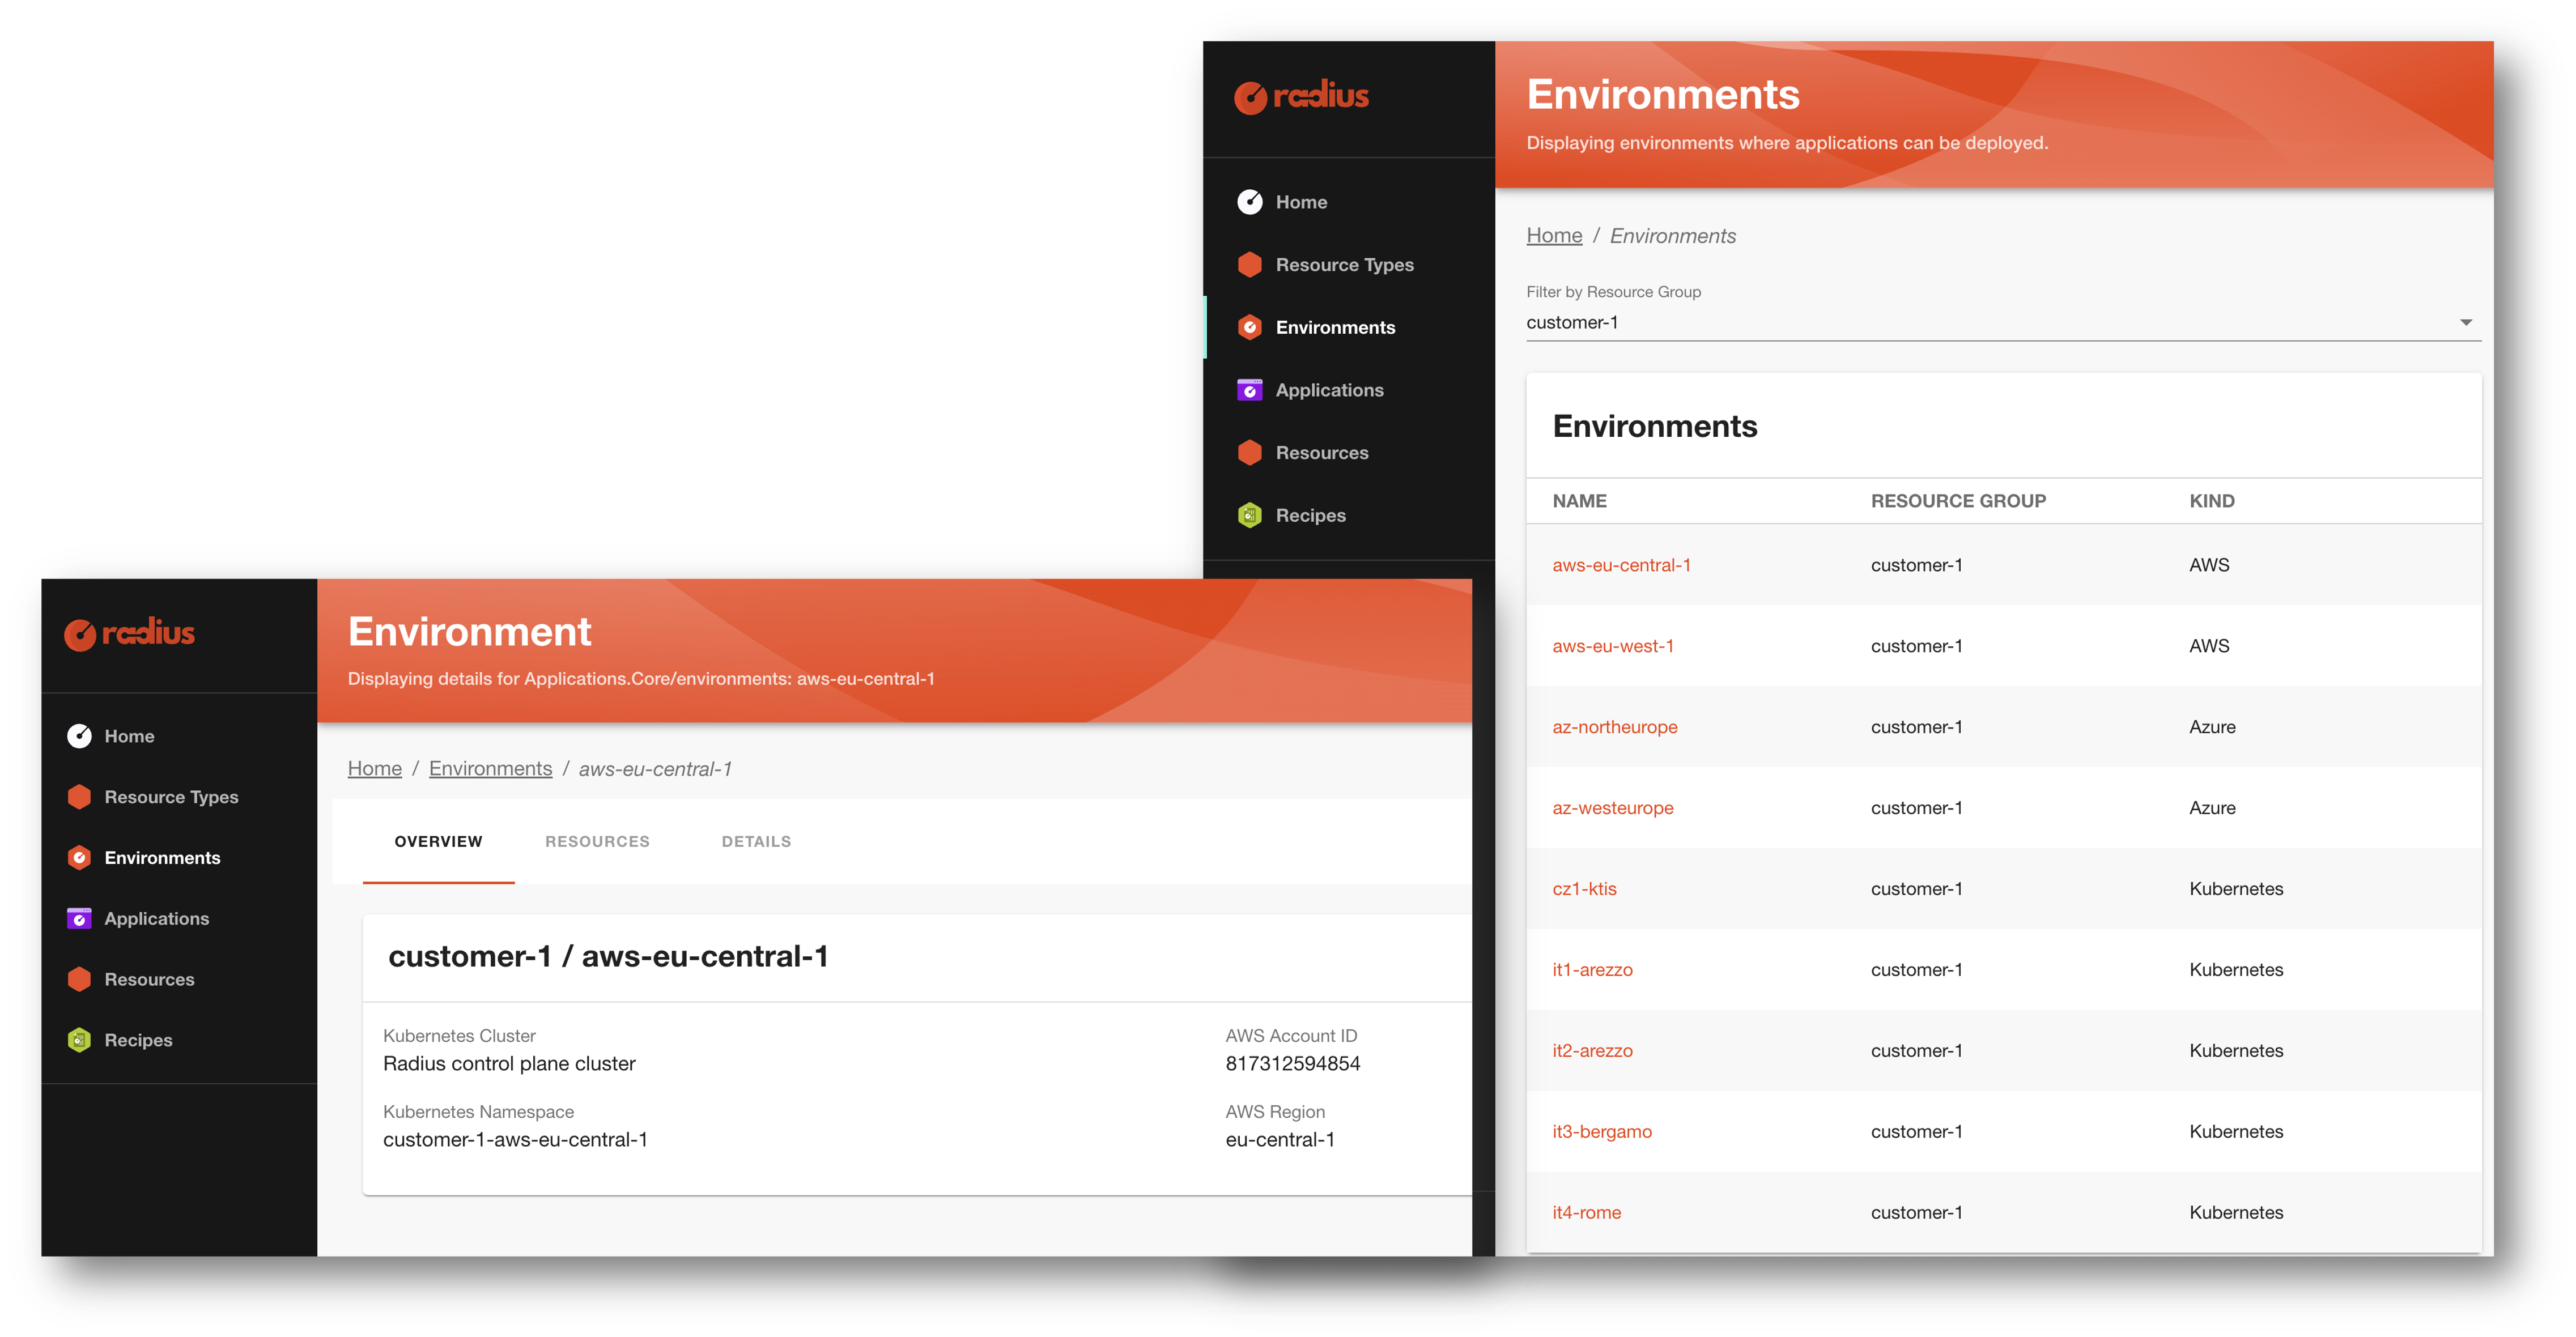Viewport: 2576px width, 1337px height.
Task: Open the az-northeurope environment link
Action: (x=1614, y=727)
